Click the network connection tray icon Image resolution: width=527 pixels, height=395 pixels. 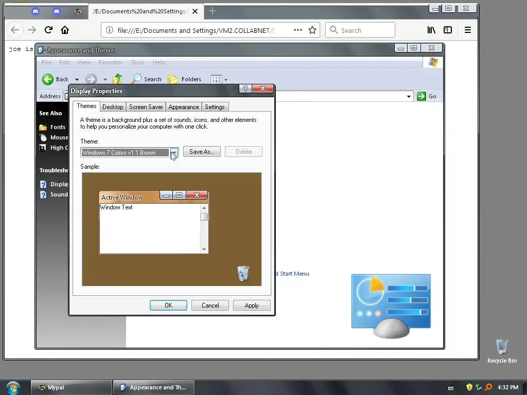pos(479,387)
